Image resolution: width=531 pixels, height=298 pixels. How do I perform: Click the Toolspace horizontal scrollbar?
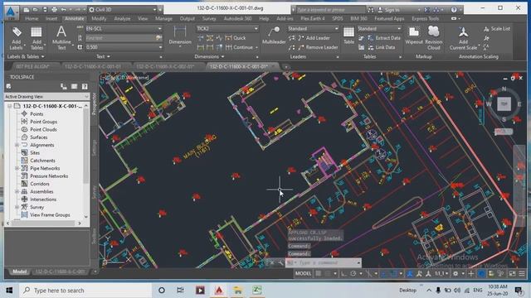click(x=44, y=223)
